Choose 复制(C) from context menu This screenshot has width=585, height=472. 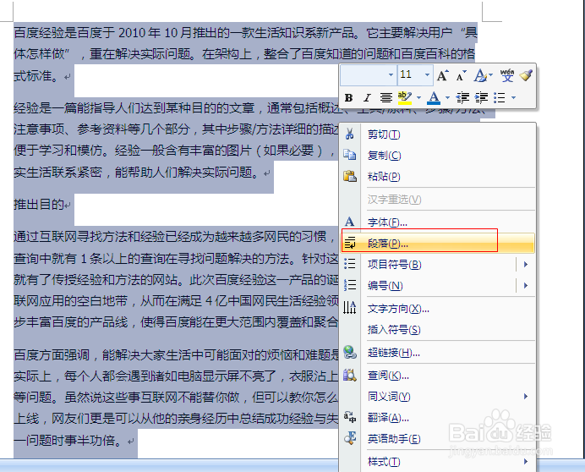[x=385, y=156]
